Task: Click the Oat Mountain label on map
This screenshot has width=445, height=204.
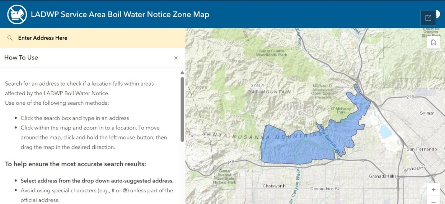Action: coord(269,92)
